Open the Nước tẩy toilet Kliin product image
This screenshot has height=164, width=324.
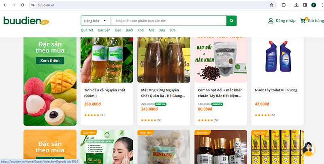point(277,60)
